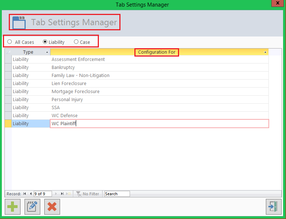Viewport: 286px width, 219px height.
Task: Click the select-all corner of the datasheet
Action: click(8, 52)
